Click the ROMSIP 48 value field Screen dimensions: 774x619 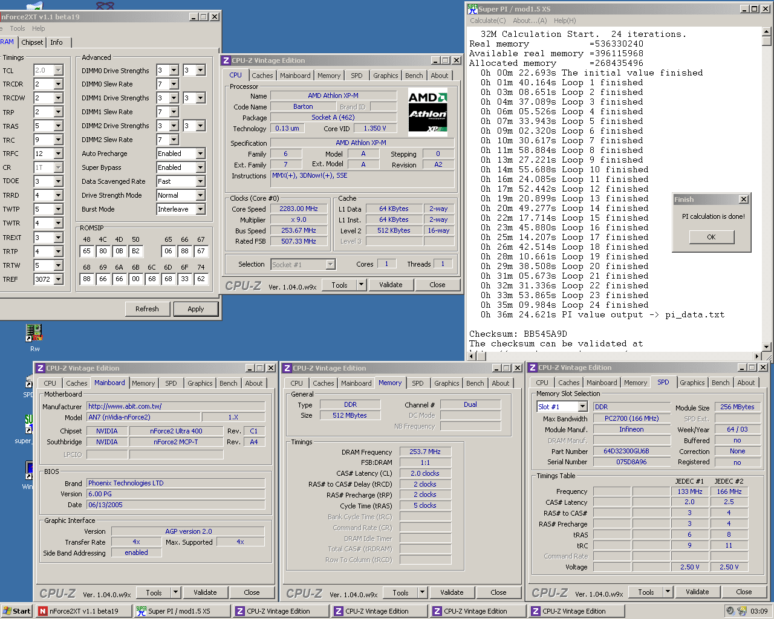click(87, 251)
